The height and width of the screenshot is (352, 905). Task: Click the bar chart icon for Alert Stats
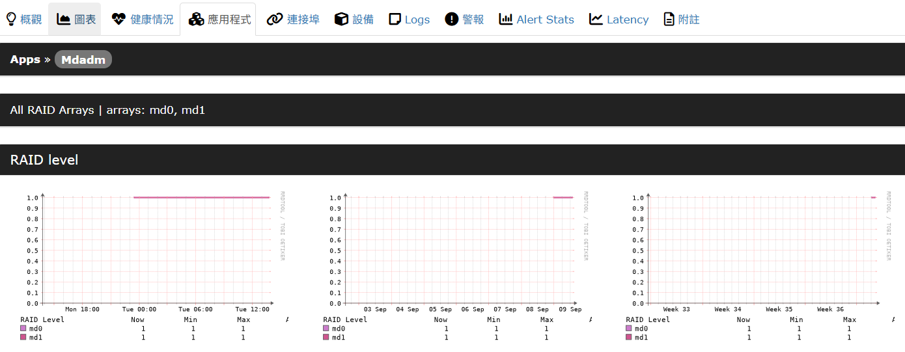(506, 20)
